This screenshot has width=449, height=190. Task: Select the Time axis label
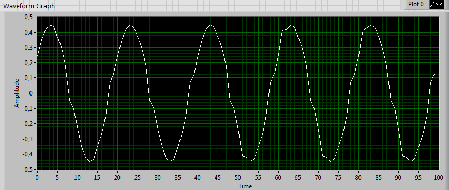pyautogui.click(x=245, y=186)
